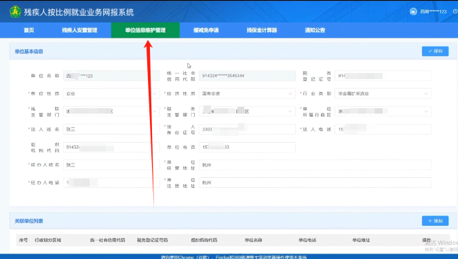This screenshot has width=458, height=259.
Task: Click the 单位注册地址 input field
Action: pyautogui.click(x=315, y=183)
